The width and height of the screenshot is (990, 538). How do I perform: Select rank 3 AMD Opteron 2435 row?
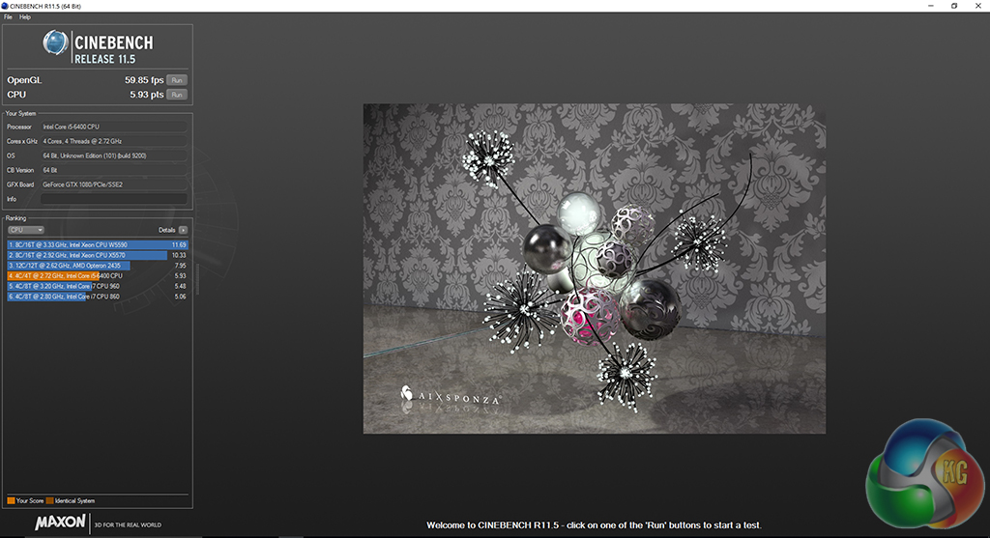pos(98,266)
